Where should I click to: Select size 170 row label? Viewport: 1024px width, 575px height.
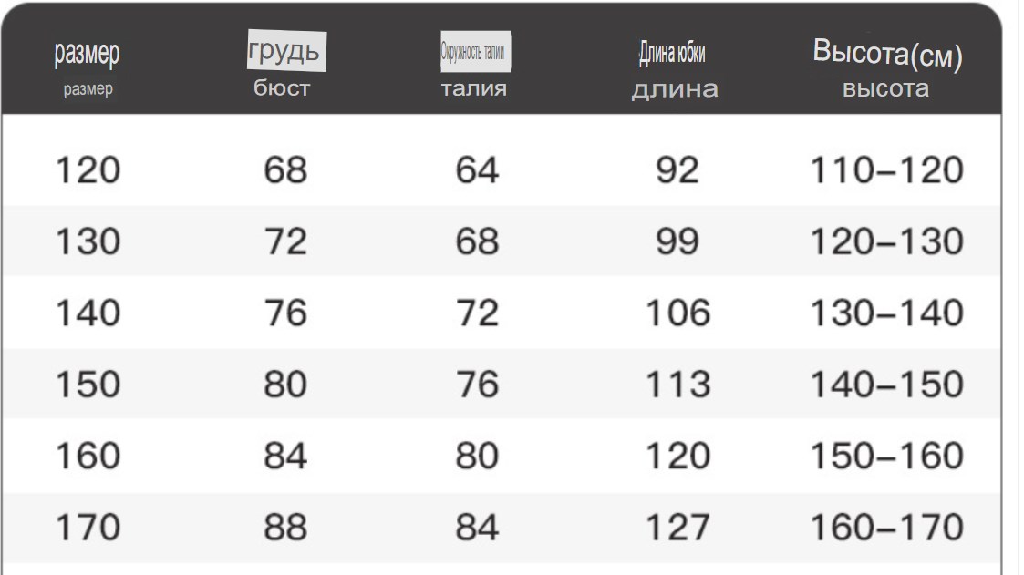coord(88,528)
